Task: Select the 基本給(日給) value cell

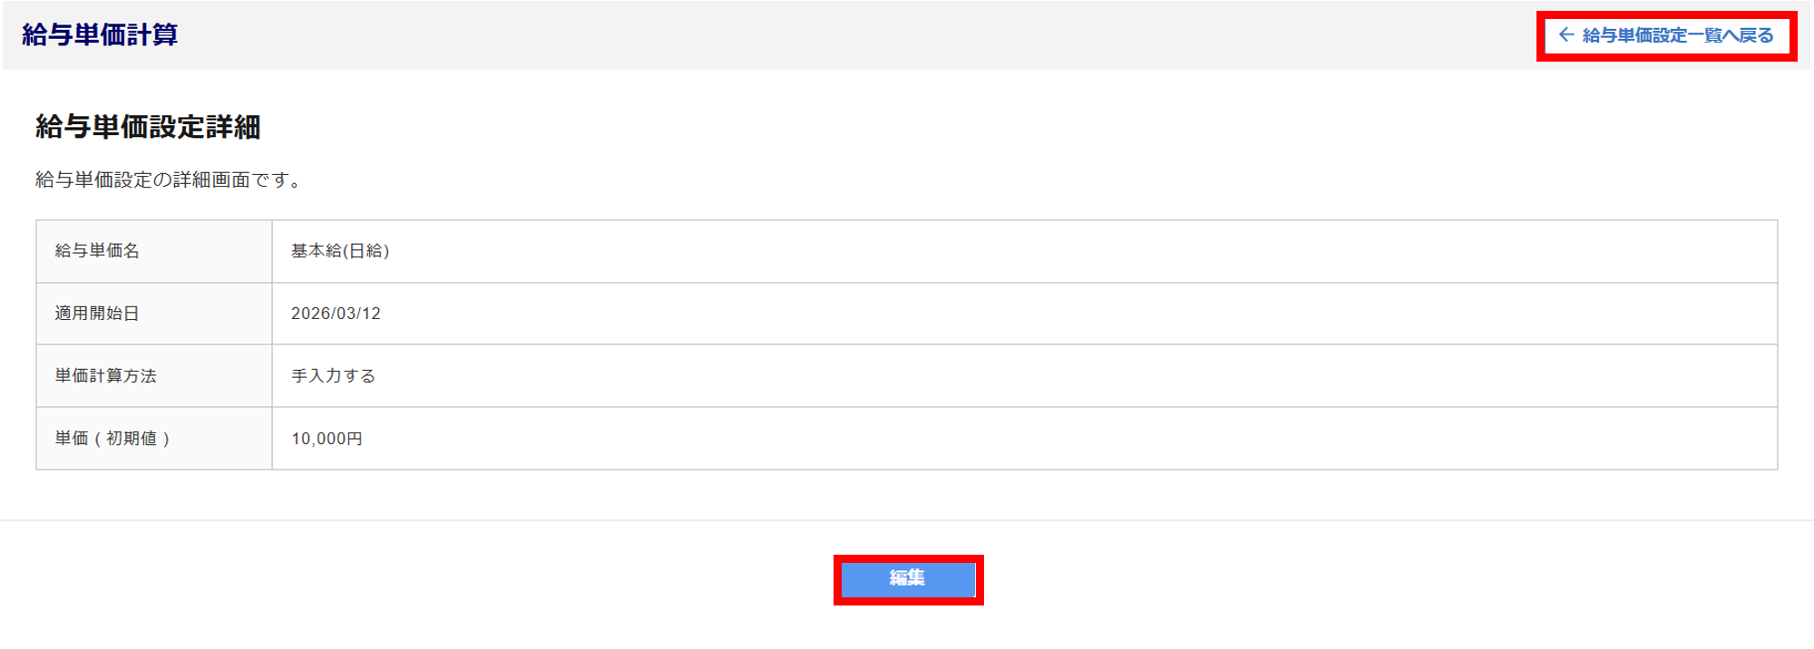Action: pos(340,251)
